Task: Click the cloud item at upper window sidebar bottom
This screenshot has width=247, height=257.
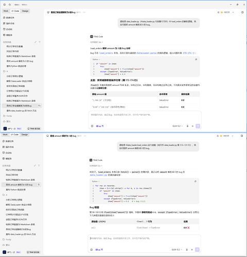Action: pos(7,121)
